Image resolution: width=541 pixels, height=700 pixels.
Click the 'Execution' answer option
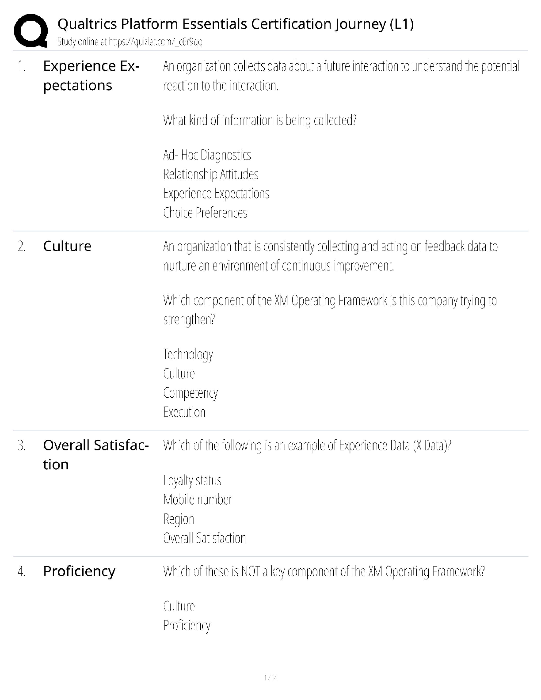(x=184, y=412)
